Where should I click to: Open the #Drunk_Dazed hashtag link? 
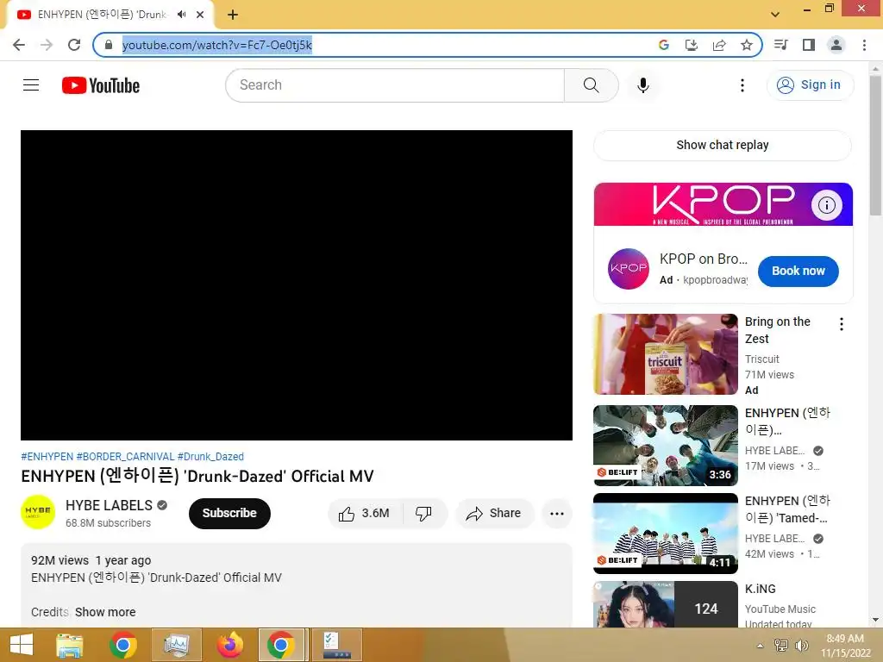[x=210, y=457]
